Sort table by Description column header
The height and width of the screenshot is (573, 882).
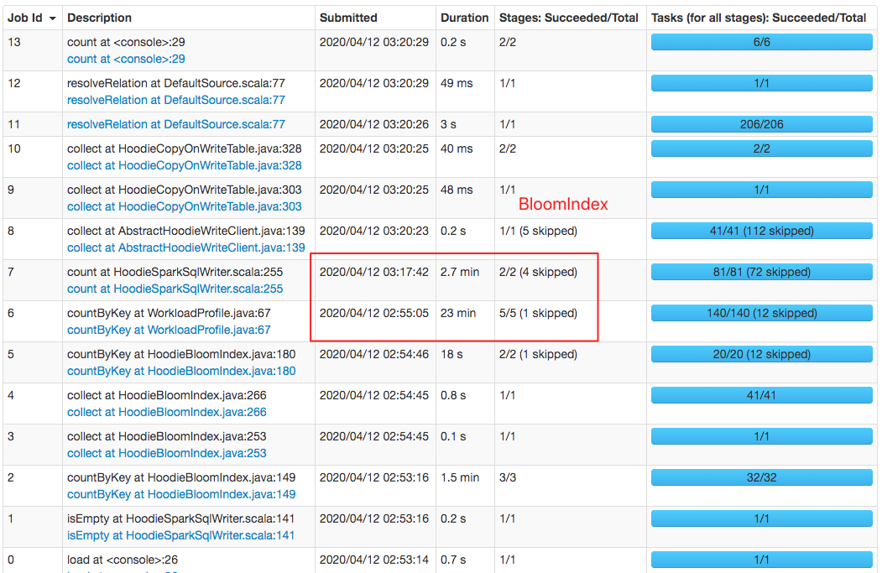pos(99,18)
